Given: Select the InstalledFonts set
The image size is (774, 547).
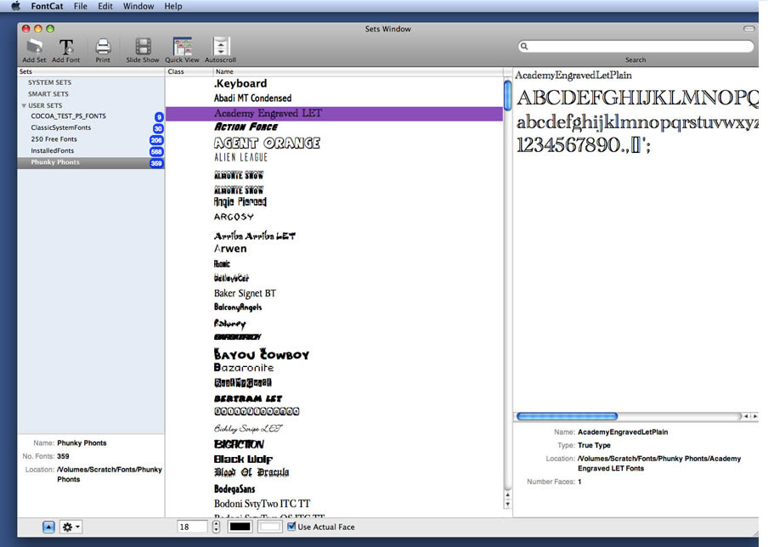Looking at the screenshot, I should (x=91, y=150).
